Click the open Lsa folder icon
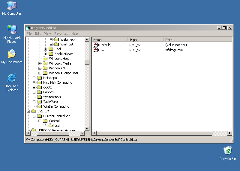Viewport: 240px width, 171px height. pos(51,126)
